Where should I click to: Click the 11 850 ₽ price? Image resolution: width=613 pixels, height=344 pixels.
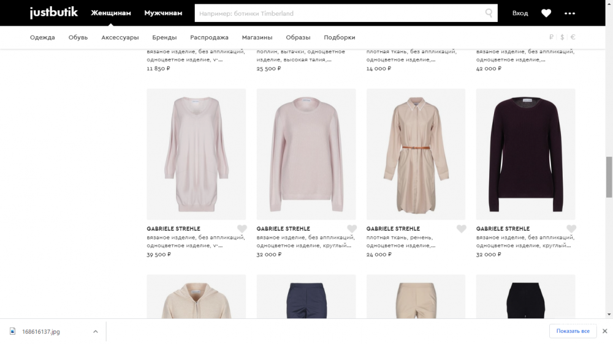(x=158, y=69)
